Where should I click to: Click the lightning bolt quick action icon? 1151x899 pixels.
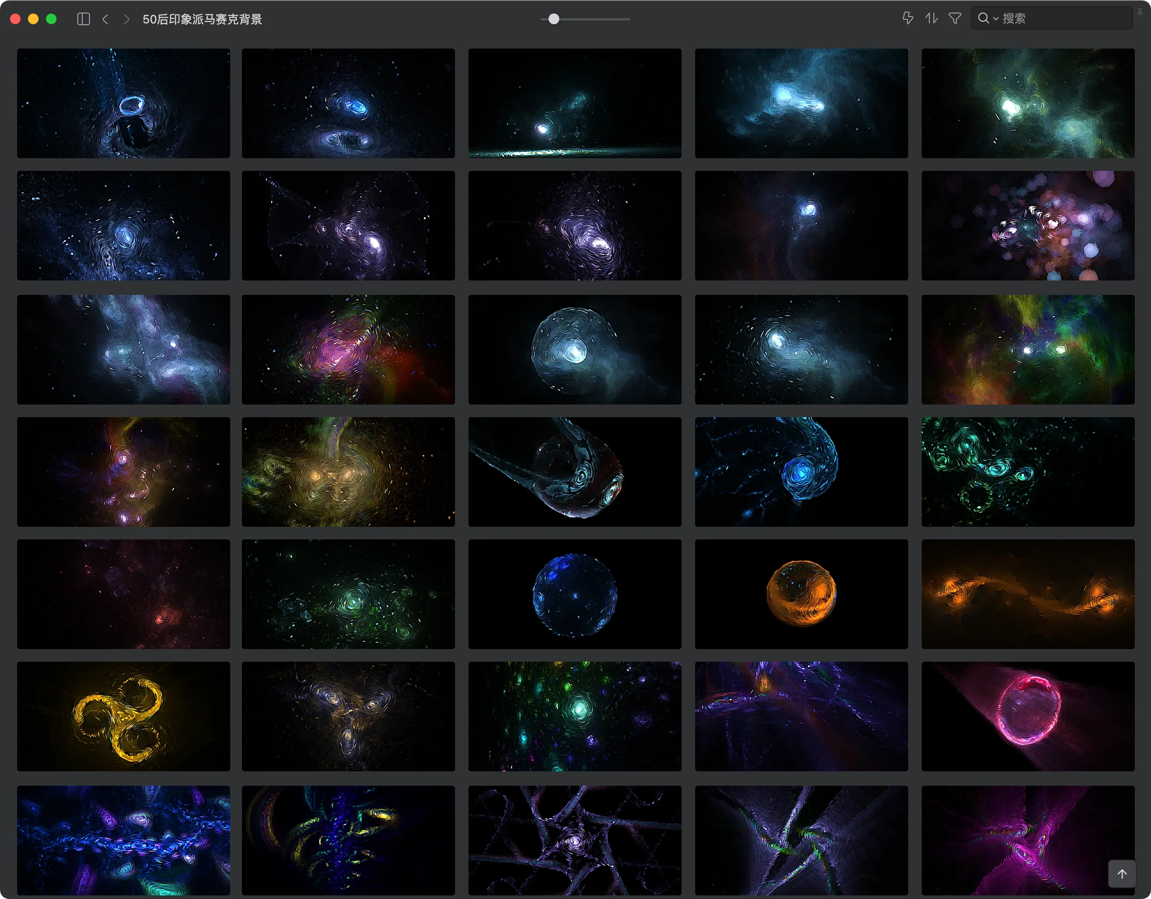click(907, 18)
